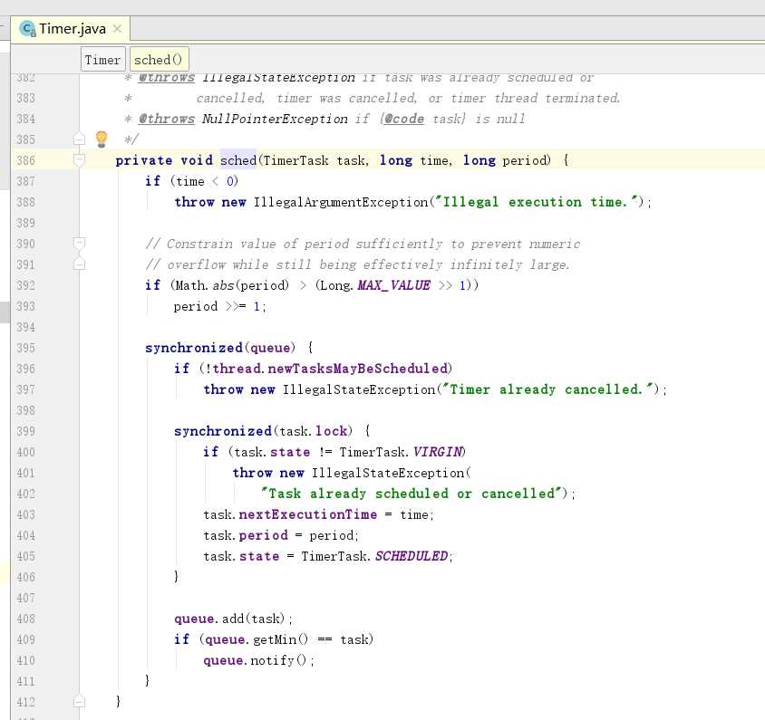The image size is (765, 720).
Task: Click line number 386 in the gutter
Action: [26, 160]
